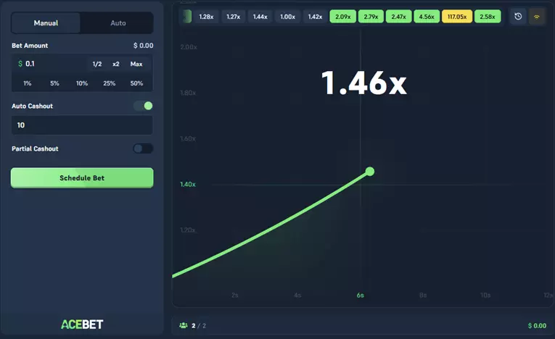Image resolution: width=555 pixels, height=339 pixels.
Task: Select the 1% bet preset
Action: [x=28, y=83]
